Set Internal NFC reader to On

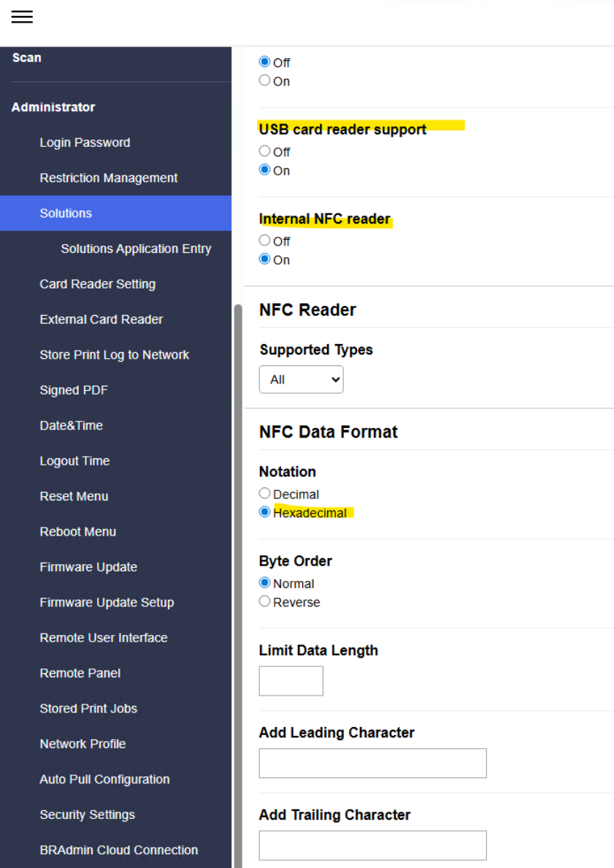tap(264, 259)
